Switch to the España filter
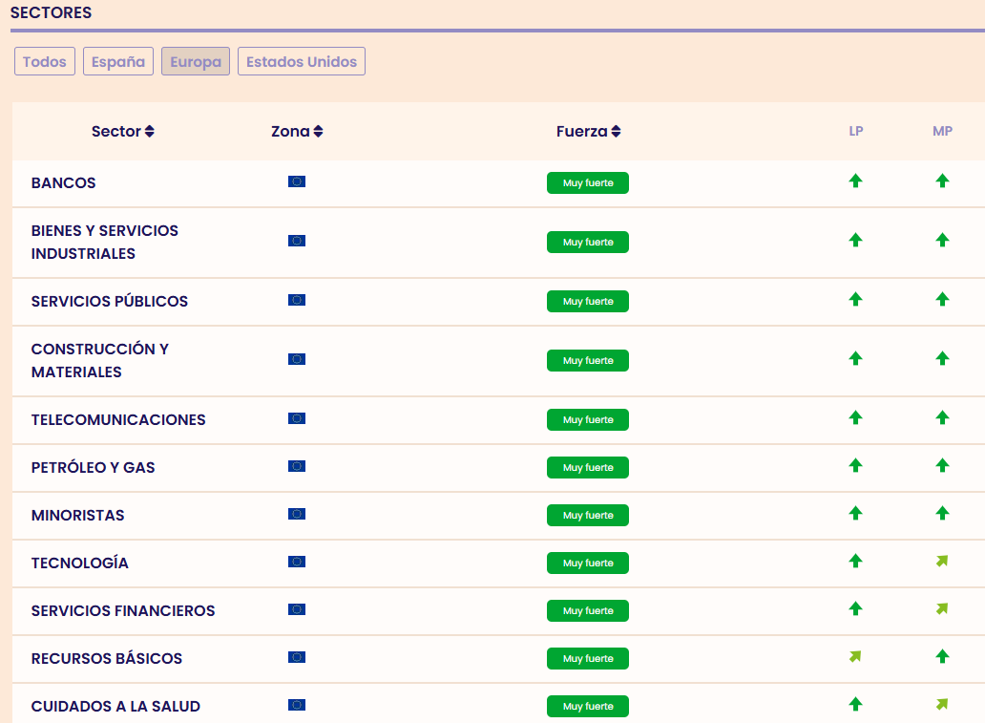The width and height of the screenshot is (985, 723). click(118, 62)
